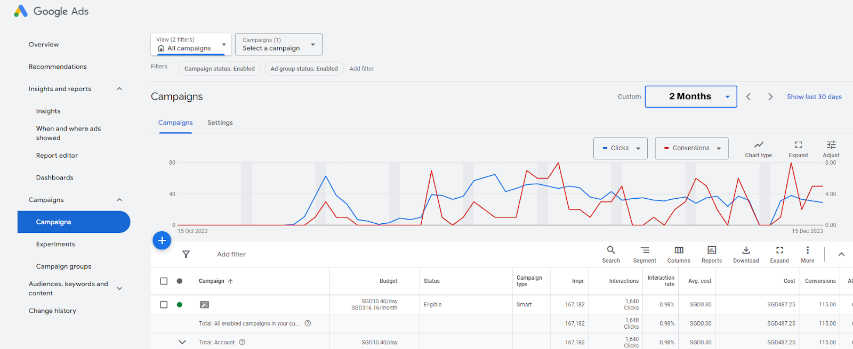Viewport: 853px width, 349px height.
Task: Open Report editor in the sidebar
Action: click(57, 156)
